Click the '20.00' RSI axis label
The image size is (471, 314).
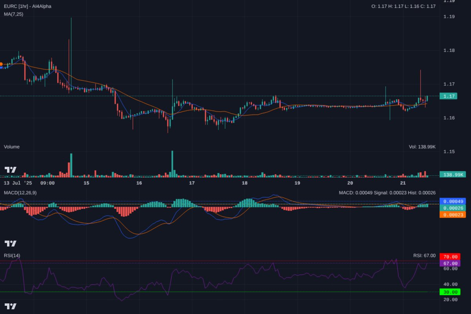(451, 299)
